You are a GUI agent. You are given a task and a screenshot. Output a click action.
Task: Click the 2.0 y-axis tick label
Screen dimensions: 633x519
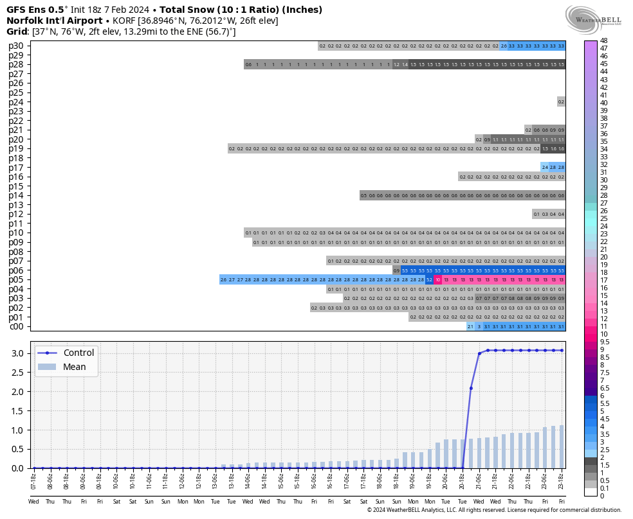point(17,392)
